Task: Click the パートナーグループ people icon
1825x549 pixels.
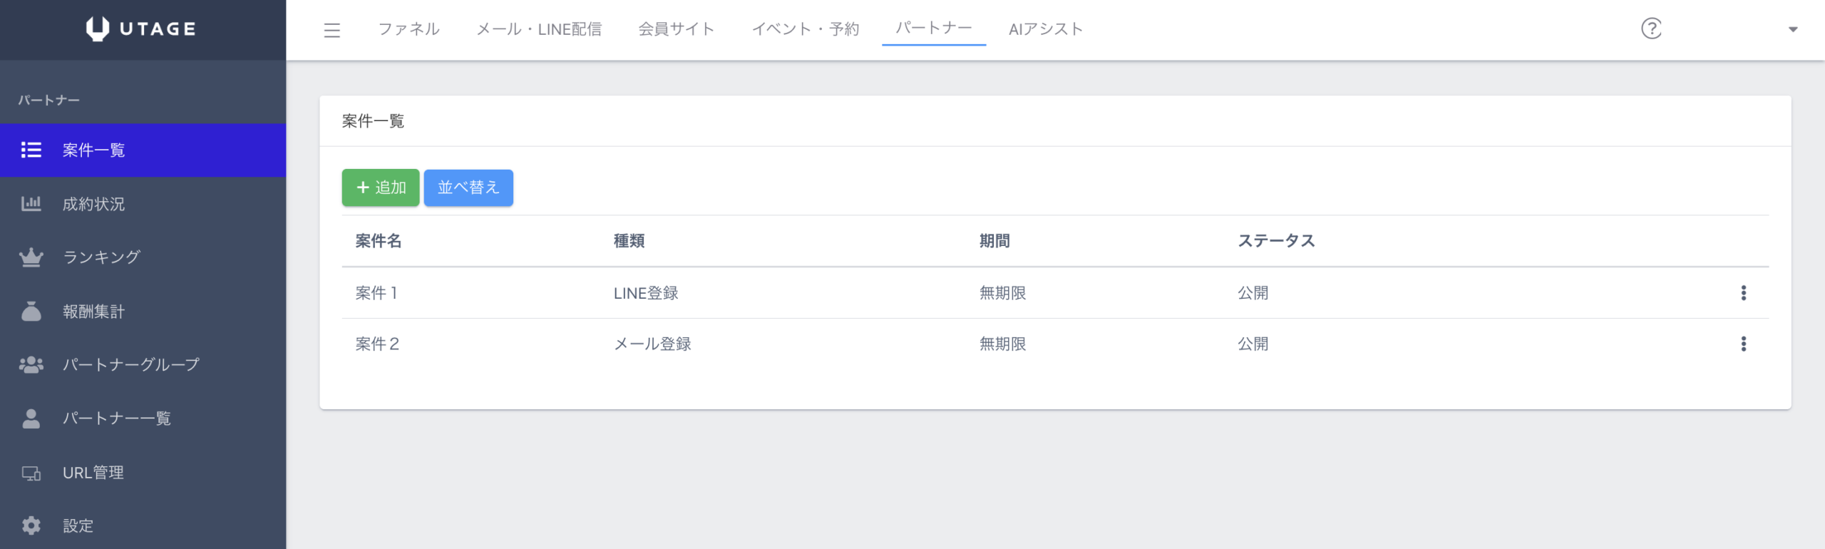Action: click(31, 365)
